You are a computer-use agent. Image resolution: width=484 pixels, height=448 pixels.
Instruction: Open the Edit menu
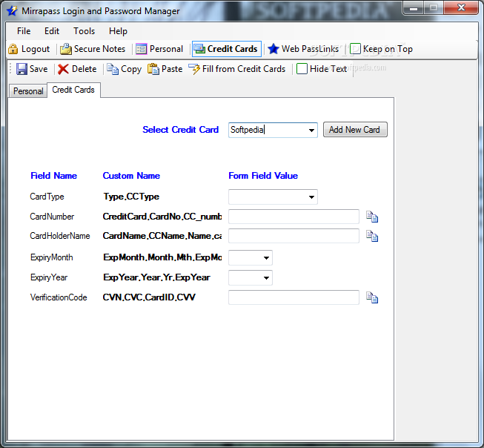click(52, 31)
